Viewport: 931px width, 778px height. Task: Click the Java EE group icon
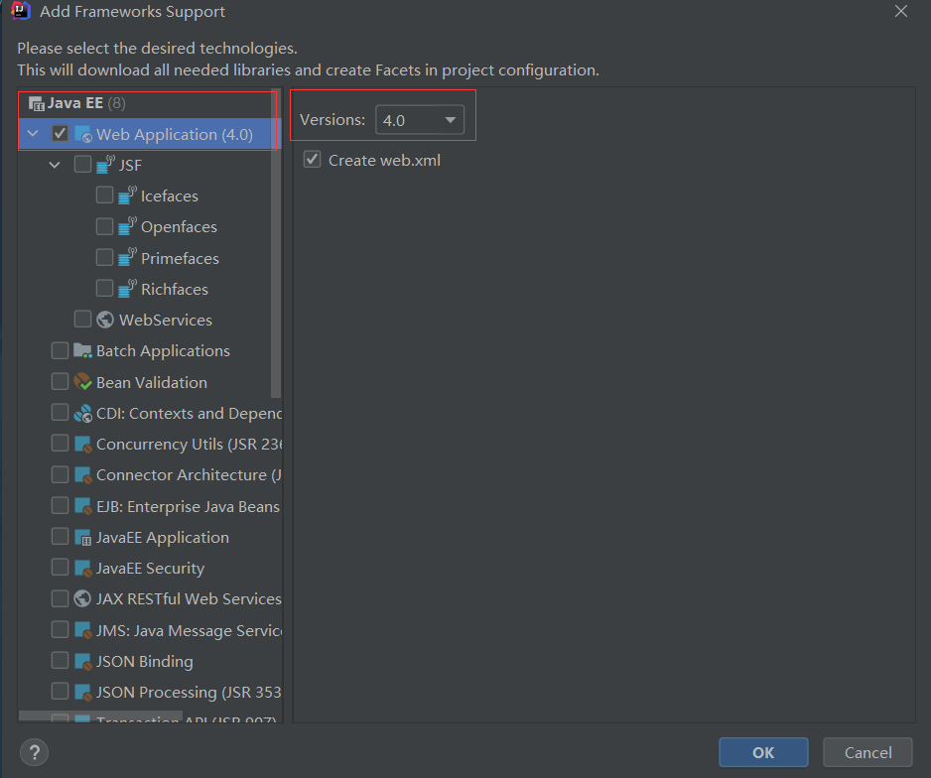point(36,104)
